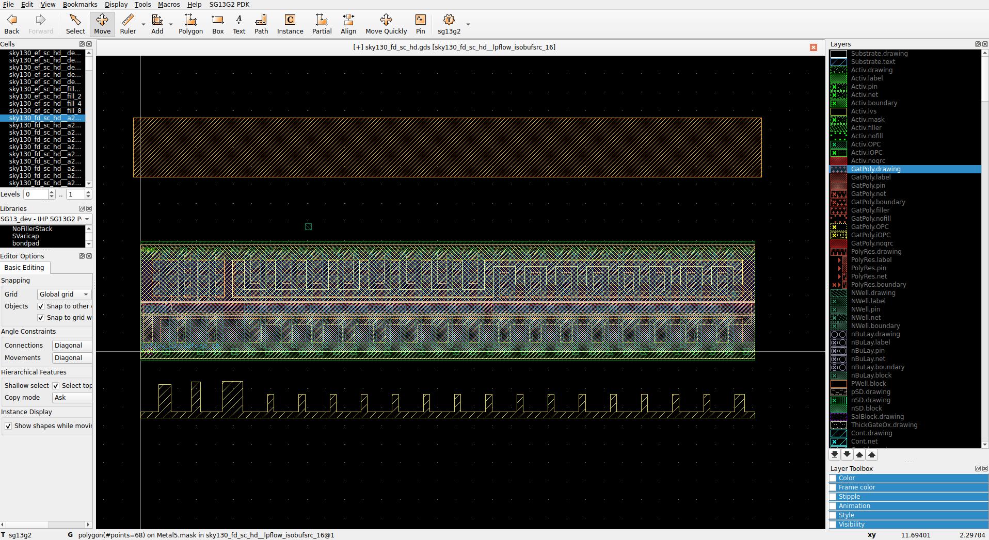Pick the Align tool
This screenshot has height=540, width=989.
[x=348, y=24]
